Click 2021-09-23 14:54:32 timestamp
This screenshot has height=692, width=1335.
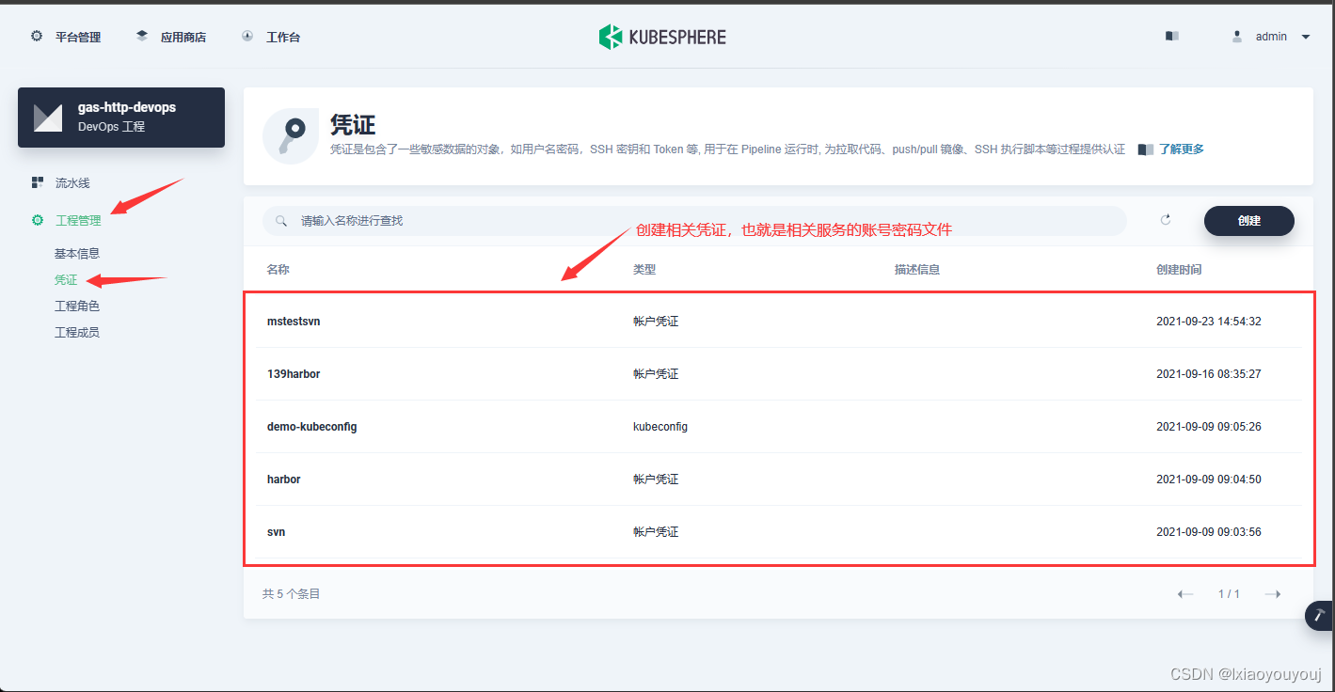coord(1209,322)
